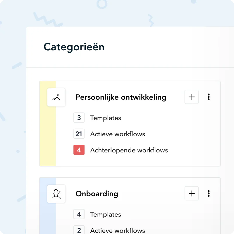Viewport: 234px width, 234px height.
Task: View Achterlopende workflows list
Action: (129, 150)
